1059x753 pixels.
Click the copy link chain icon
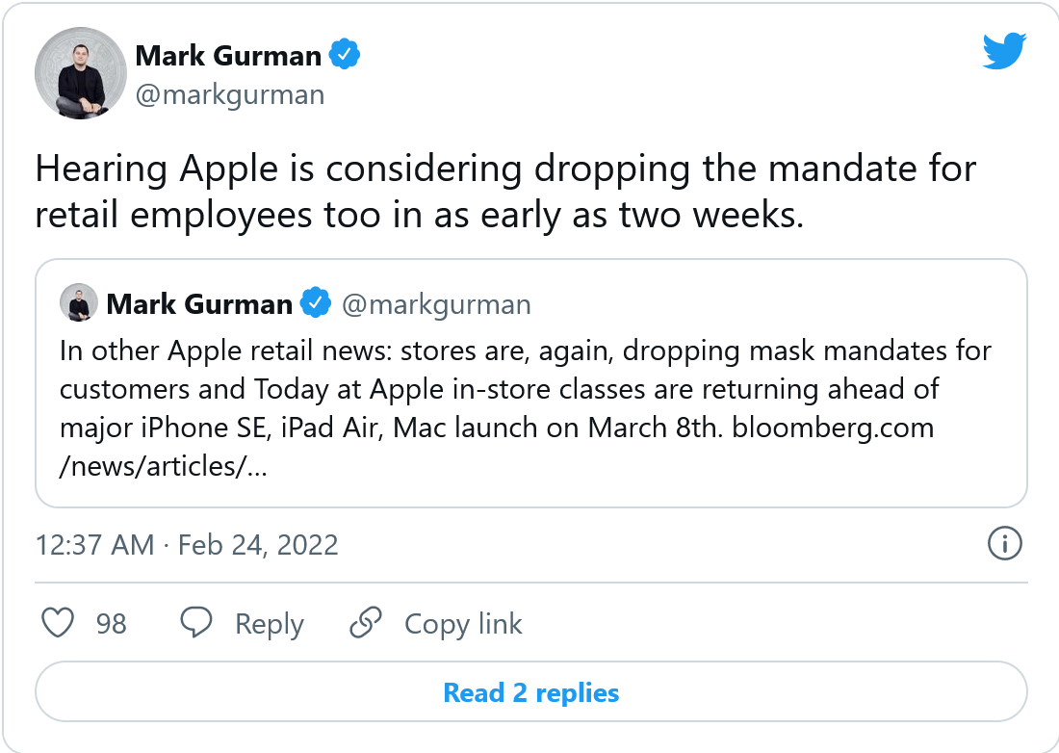click(366, 623)
